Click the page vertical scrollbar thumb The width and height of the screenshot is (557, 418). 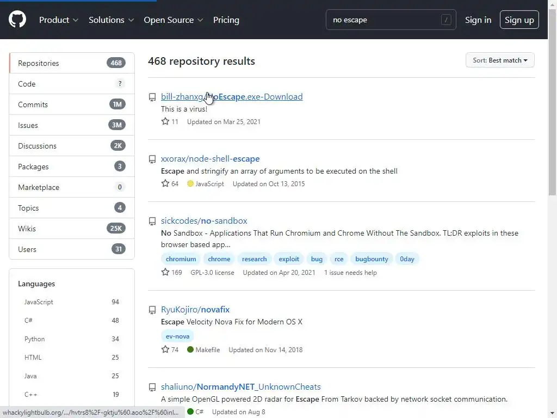[552, 103]
